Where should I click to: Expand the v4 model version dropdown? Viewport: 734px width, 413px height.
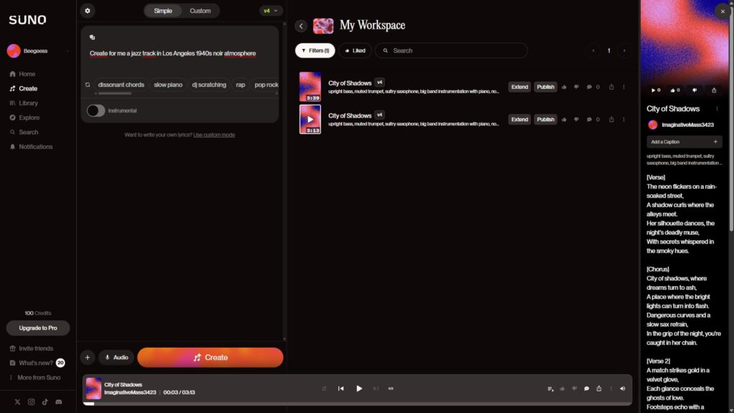pyautogui.click(x=271, y=11)
